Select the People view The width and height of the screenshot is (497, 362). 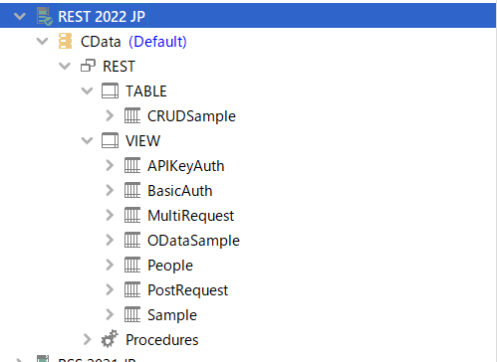170,266
